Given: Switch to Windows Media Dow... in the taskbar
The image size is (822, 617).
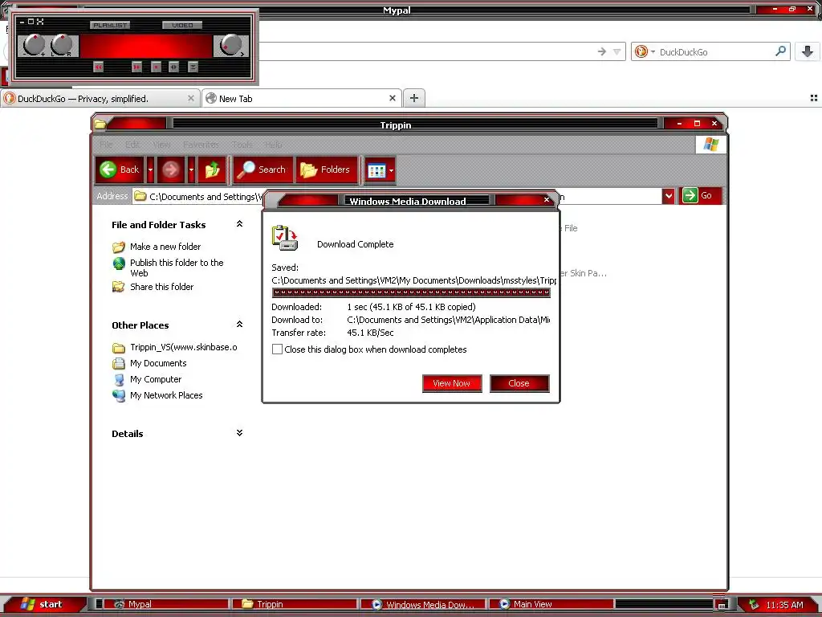Looking at the screenshot, I should [x=422, y=604].
